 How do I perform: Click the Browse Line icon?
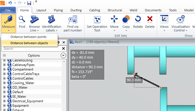tap(34, 19)
